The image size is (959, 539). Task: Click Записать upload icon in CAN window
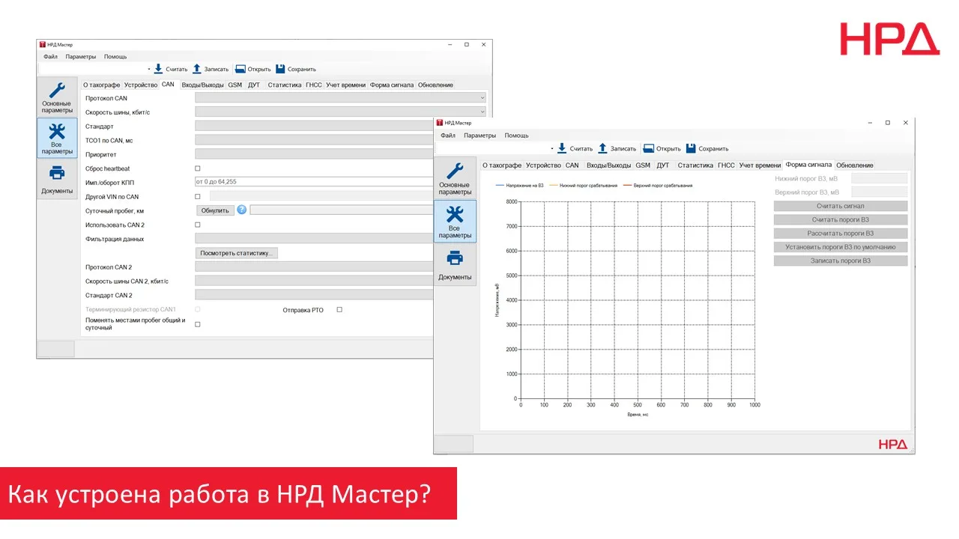click(x=197, y=69)
